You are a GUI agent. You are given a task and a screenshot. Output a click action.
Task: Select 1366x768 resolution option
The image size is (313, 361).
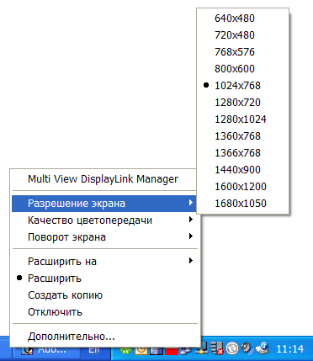pyautogui.click(x=242, y=153)
